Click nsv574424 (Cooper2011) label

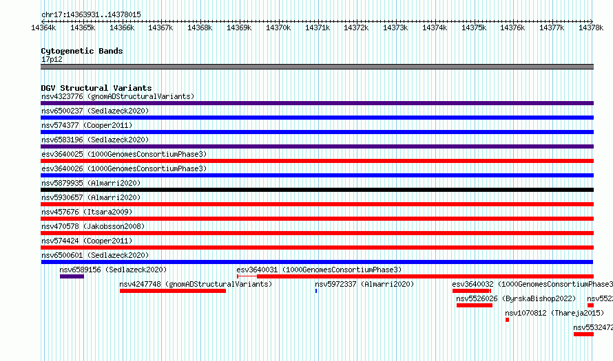(x=87, y=241)
